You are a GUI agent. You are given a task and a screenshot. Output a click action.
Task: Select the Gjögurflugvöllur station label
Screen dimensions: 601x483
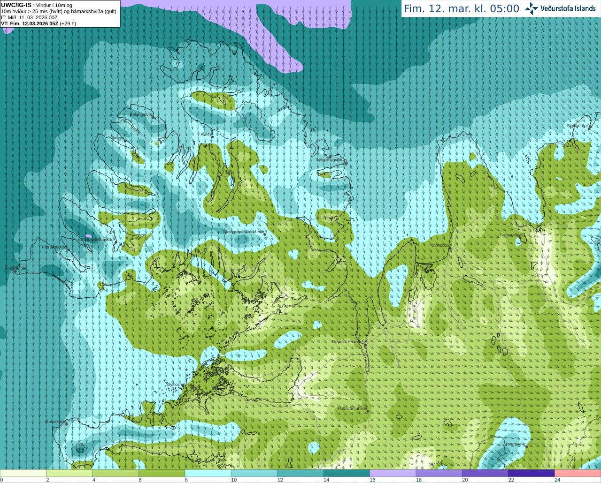point(331,160)
